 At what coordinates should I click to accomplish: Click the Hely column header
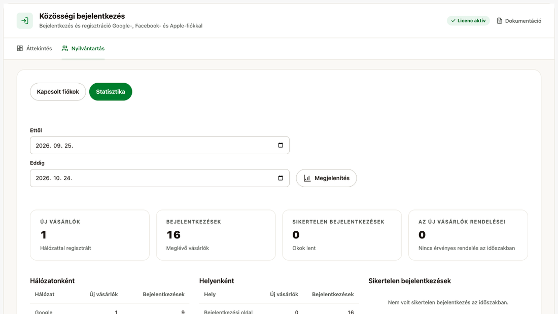pos(210,294)
